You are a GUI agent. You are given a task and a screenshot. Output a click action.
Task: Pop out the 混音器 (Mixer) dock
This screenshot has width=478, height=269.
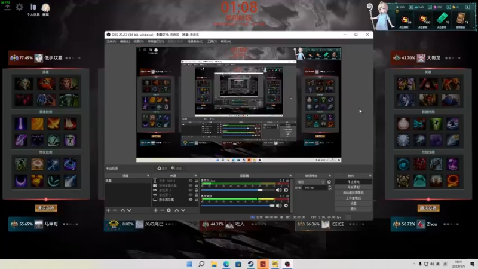tap(290, 176)
